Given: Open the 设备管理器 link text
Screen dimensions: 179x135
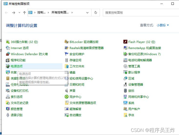Looking at the screenshot, I should tap(136, 84).
